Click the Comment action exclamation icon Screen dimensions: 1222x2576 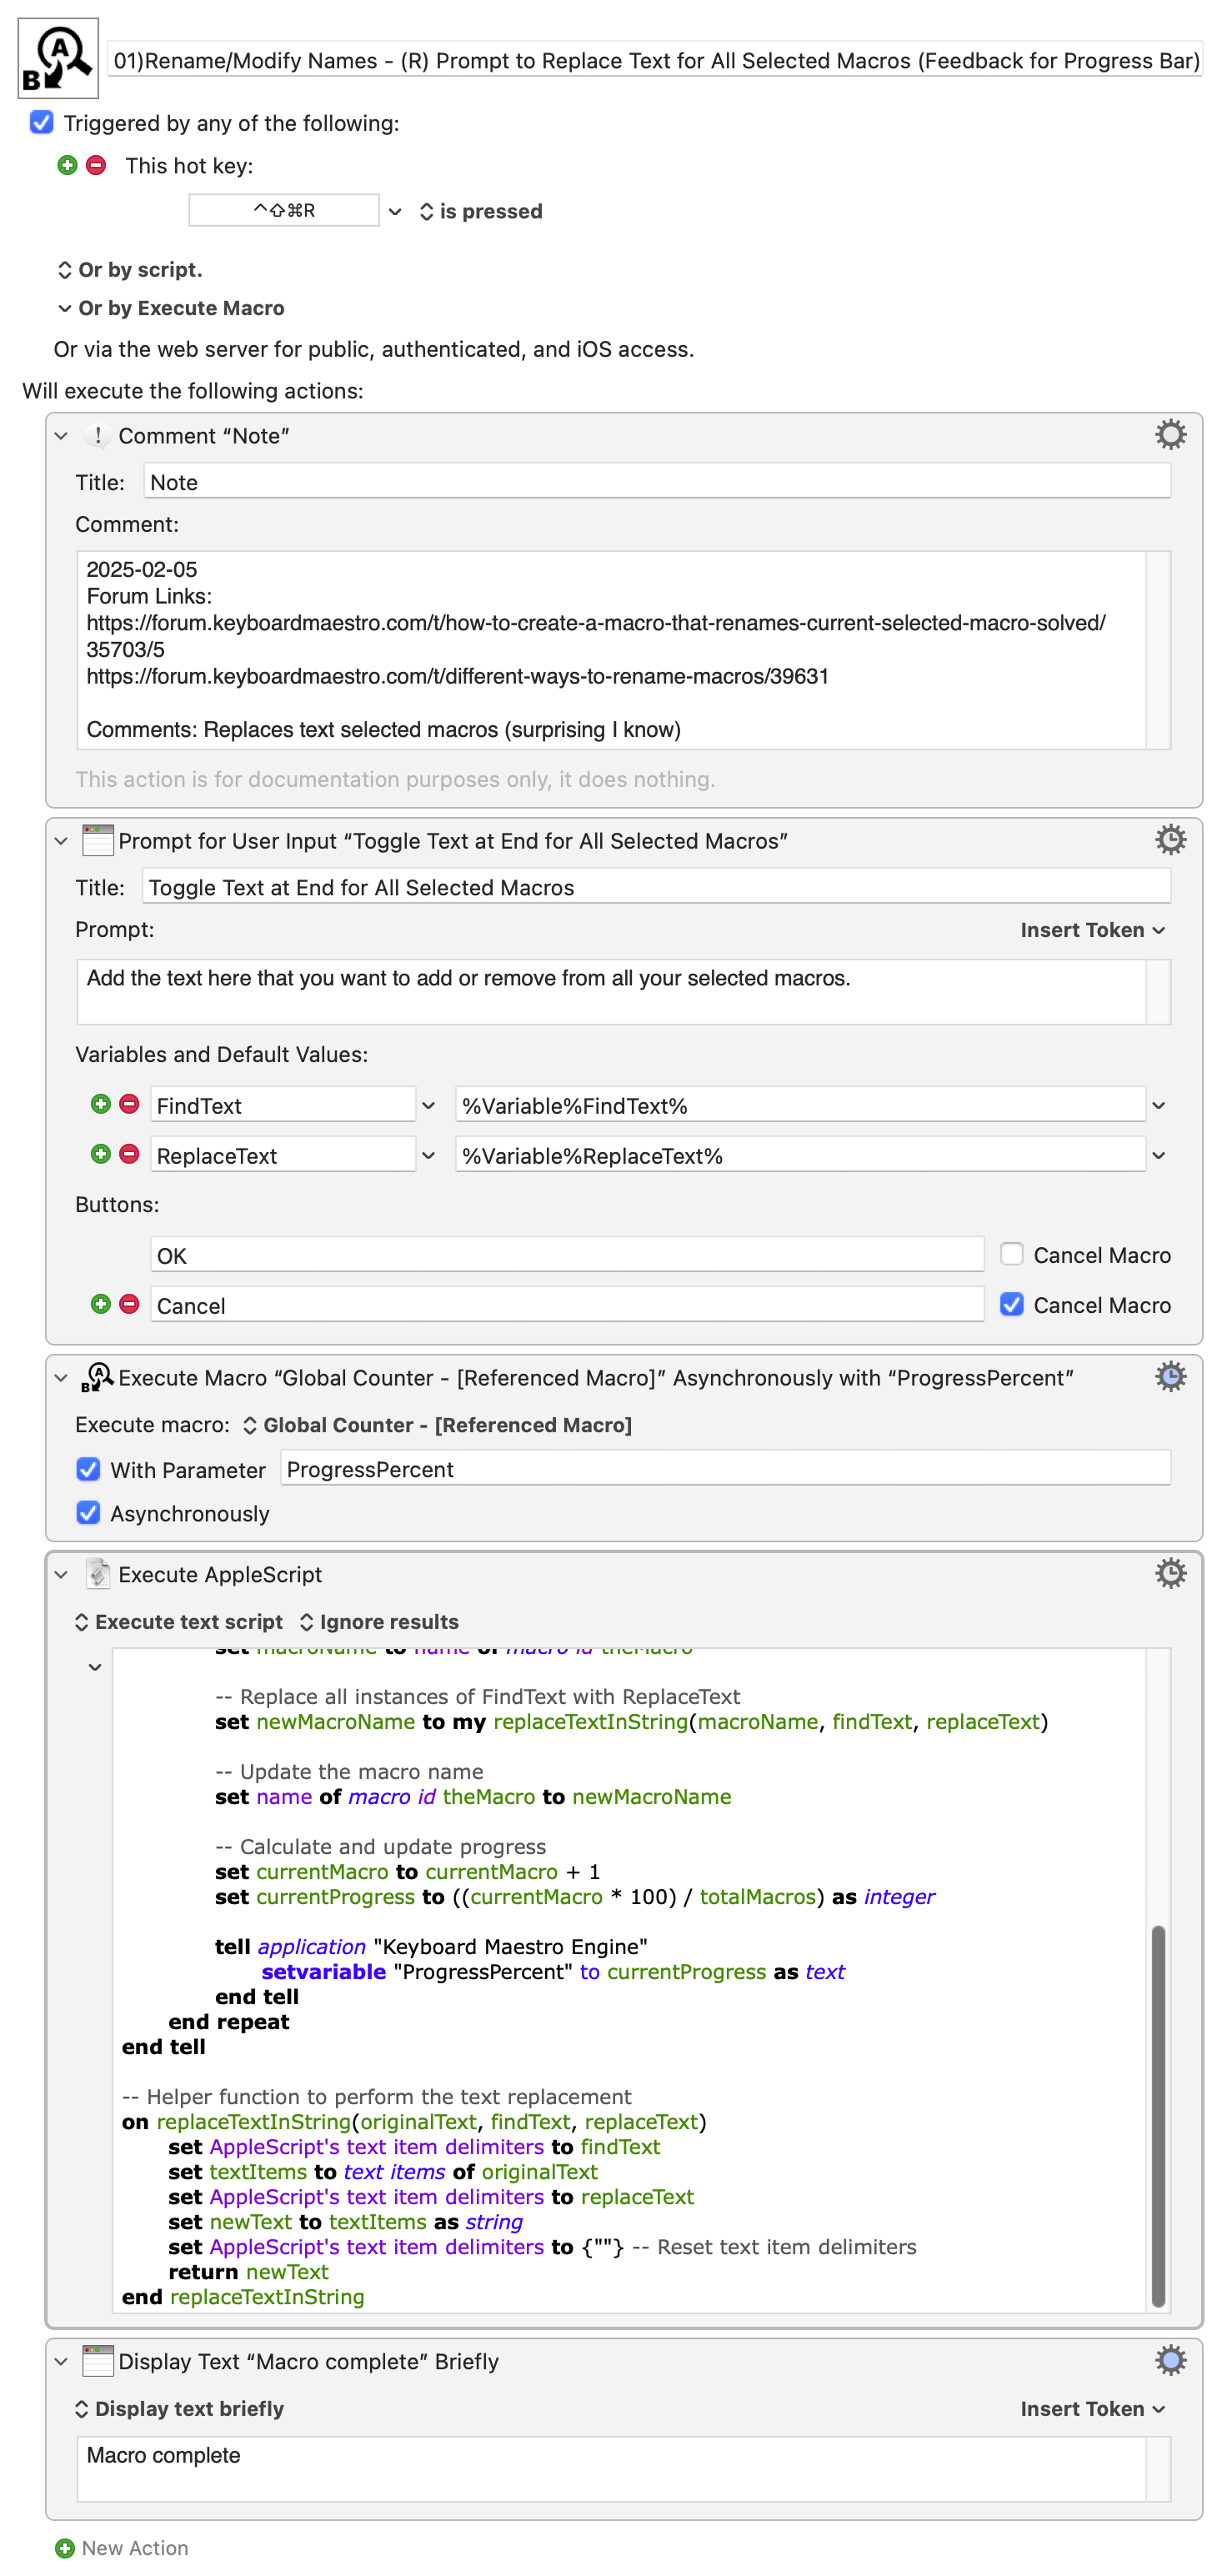click(x=97, y=435)
